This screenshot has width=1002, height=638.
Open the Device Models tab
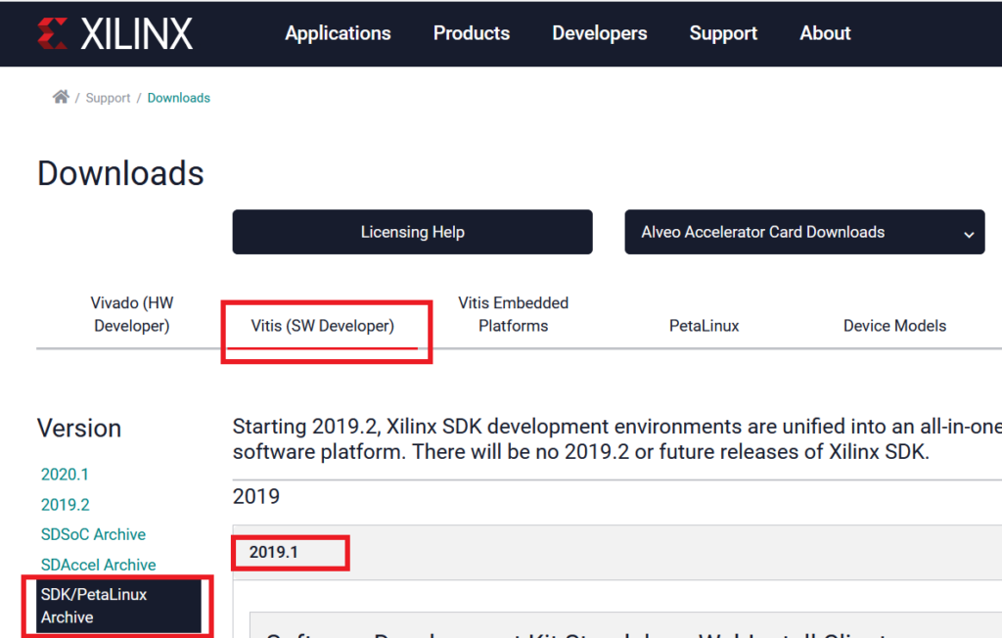[x=894, y=326]
